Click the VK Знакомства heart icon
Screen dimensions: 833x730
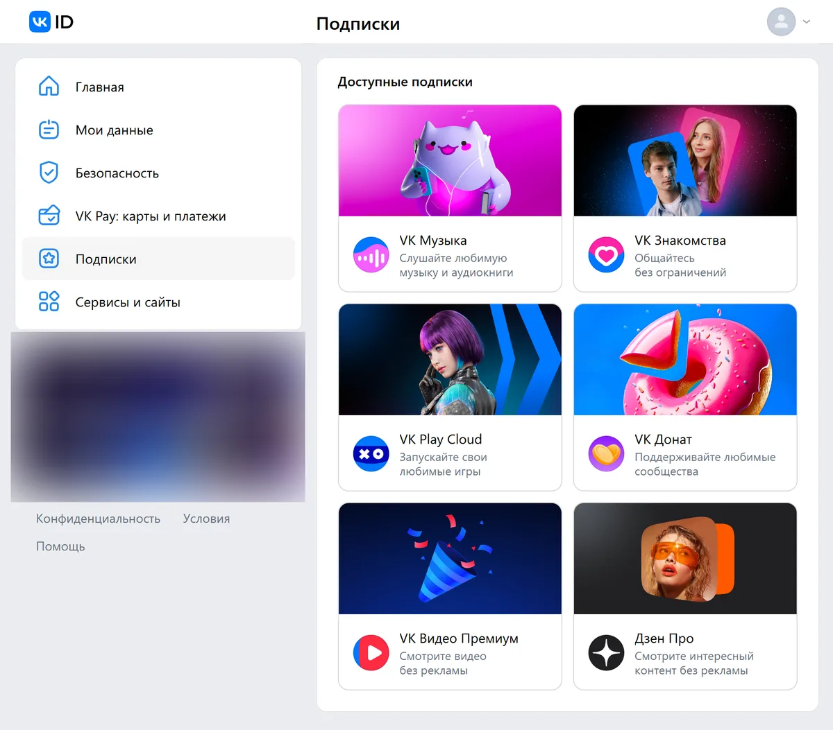point(606,255)
